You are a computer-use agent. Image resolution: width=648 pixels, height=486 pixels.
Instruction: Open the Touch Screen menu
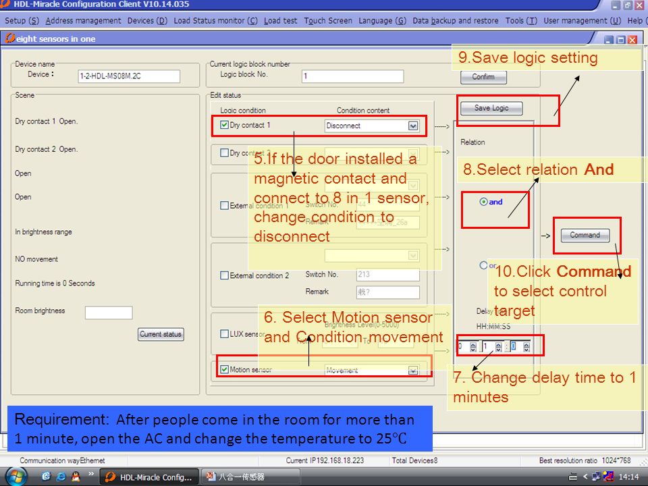pyautogui.click(x=328, y=21)
